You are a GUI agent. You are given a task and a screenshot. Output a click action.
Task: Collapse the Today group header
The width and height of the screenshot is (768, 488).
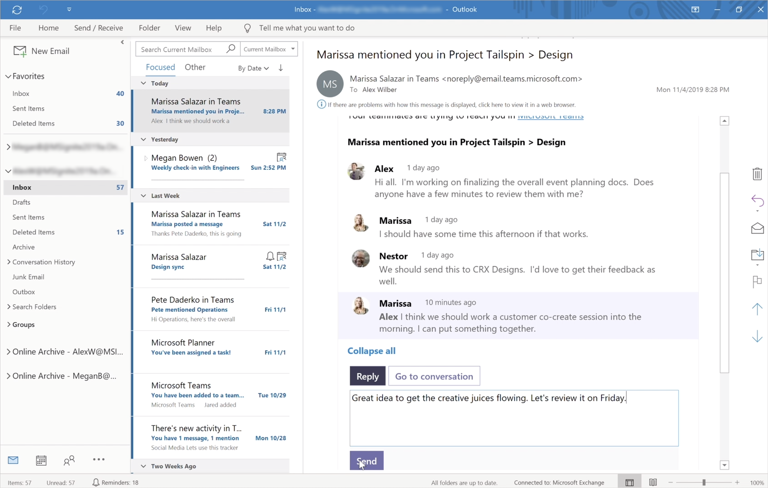click(143, 83)
